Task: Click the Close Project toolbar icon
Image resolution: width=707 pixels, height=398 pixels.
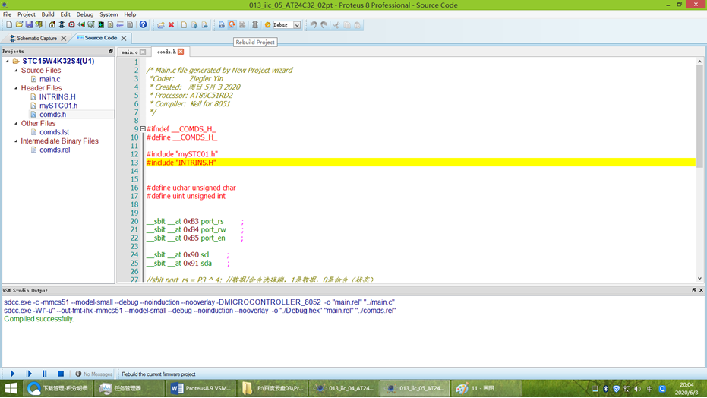Action: [39, 25]
